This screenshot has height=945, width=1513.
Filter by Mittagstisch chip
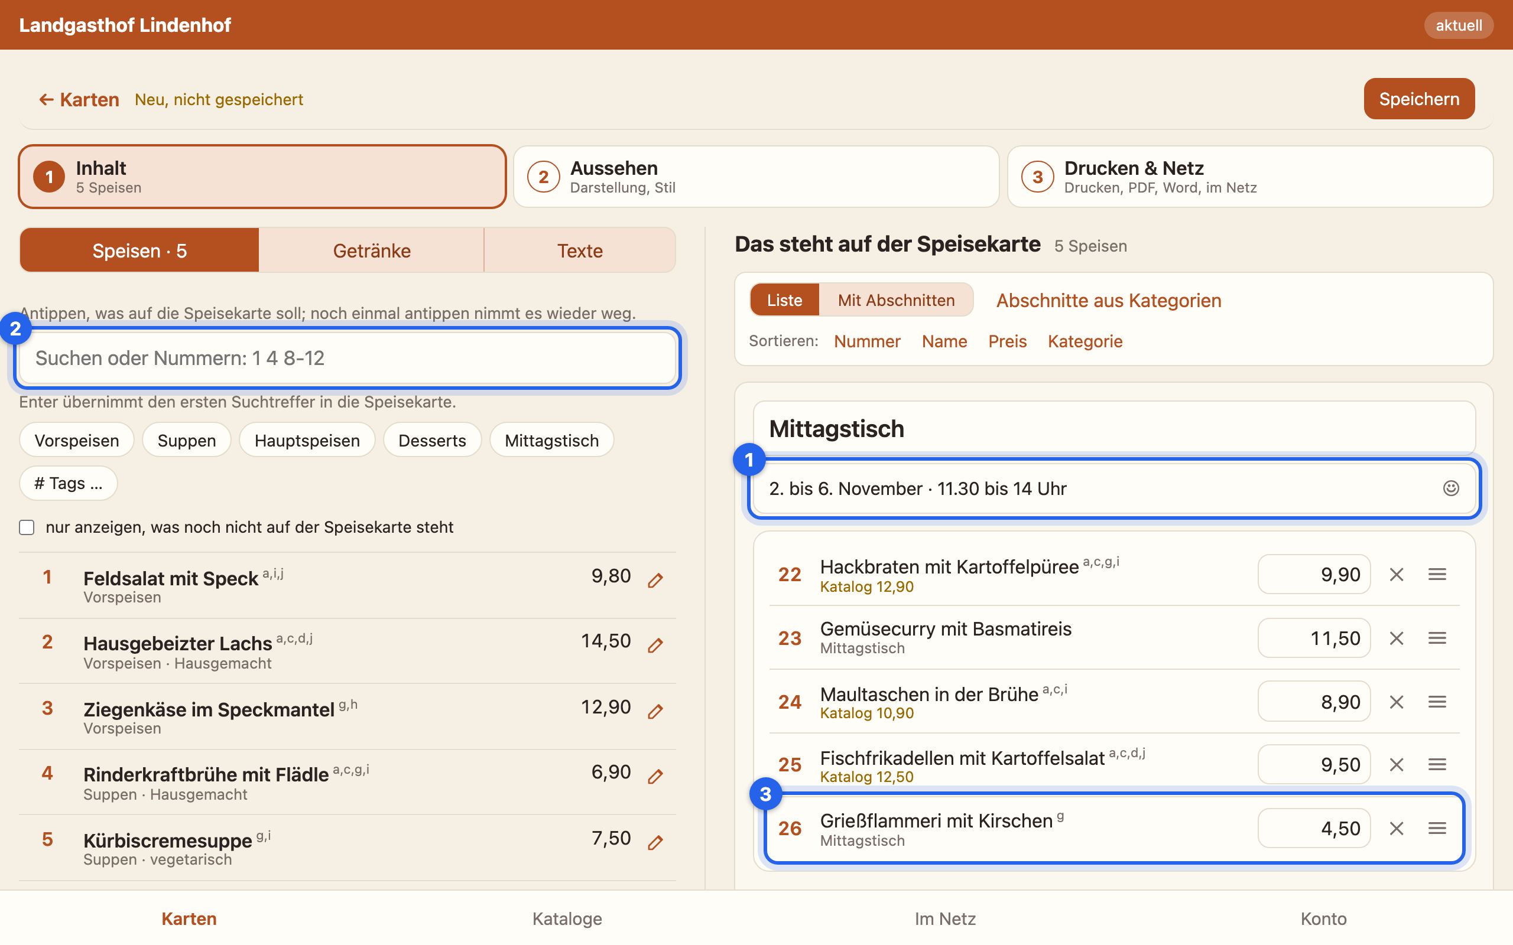click(x=551, y=440)
